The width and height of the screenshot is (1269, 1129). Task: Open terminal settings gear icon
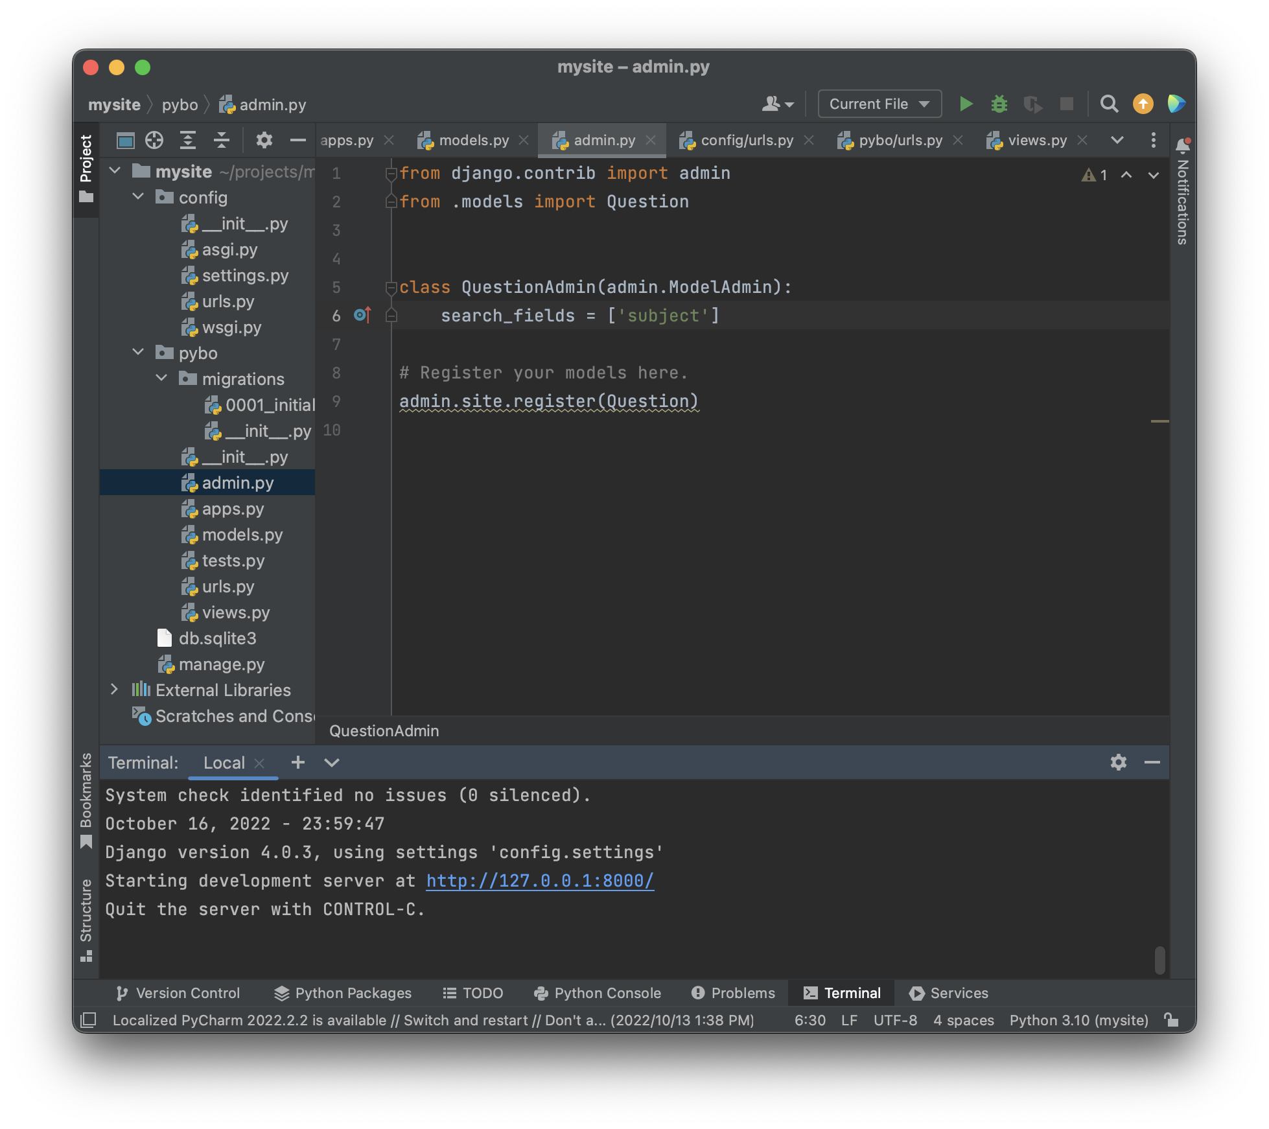tap(1118, 762)
